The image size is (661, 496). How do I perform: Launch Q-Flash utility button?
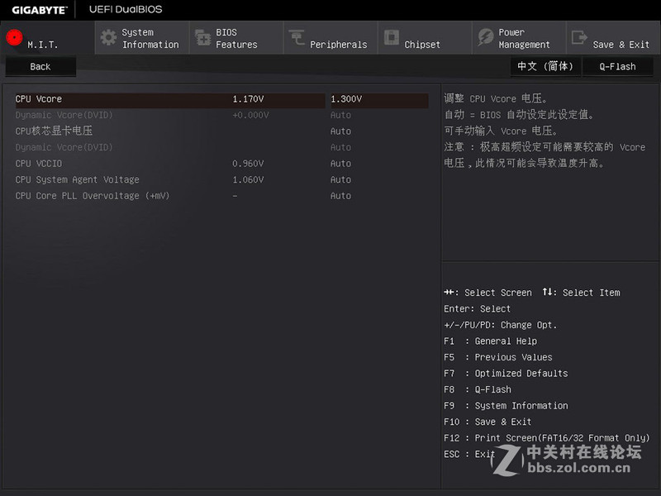coord(617,67)
